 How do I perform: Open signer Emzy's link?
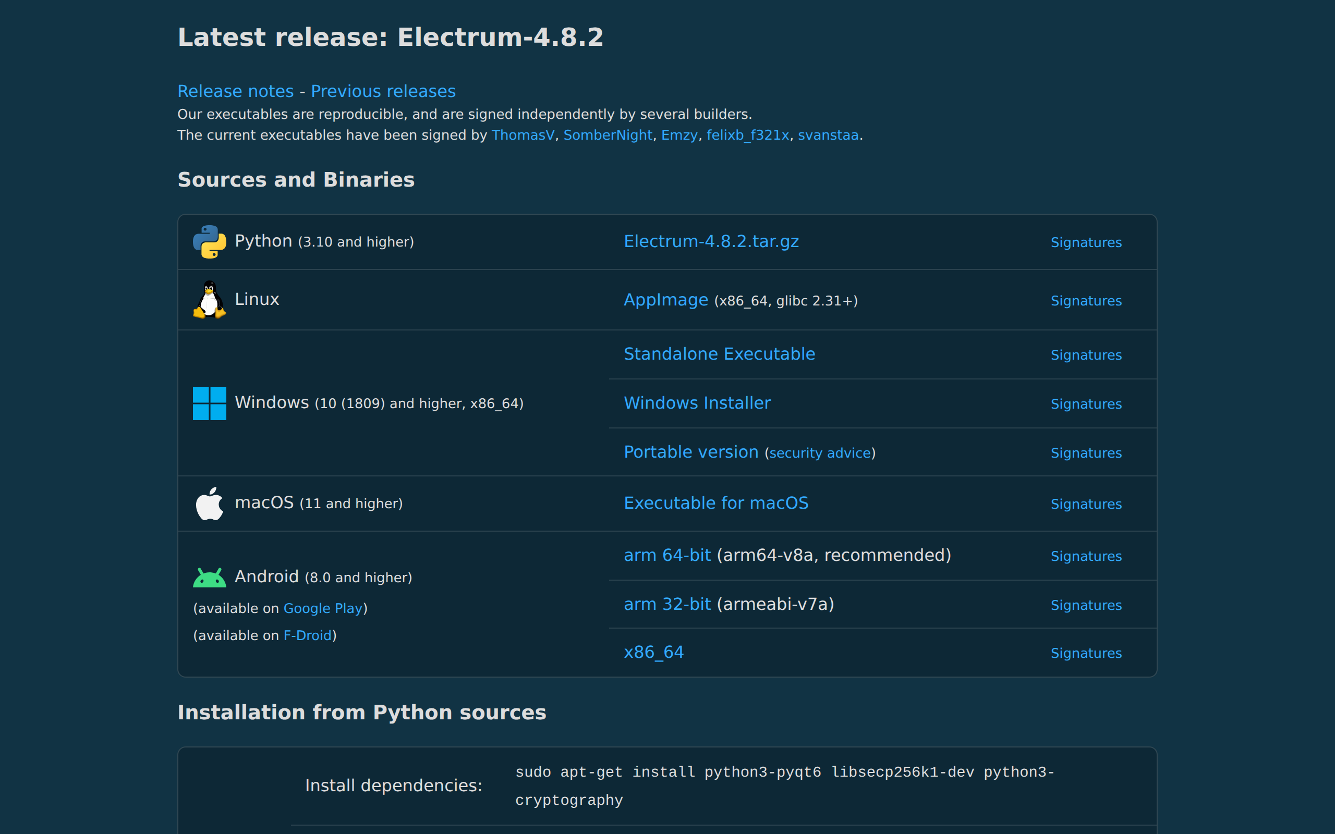point(679,135)
